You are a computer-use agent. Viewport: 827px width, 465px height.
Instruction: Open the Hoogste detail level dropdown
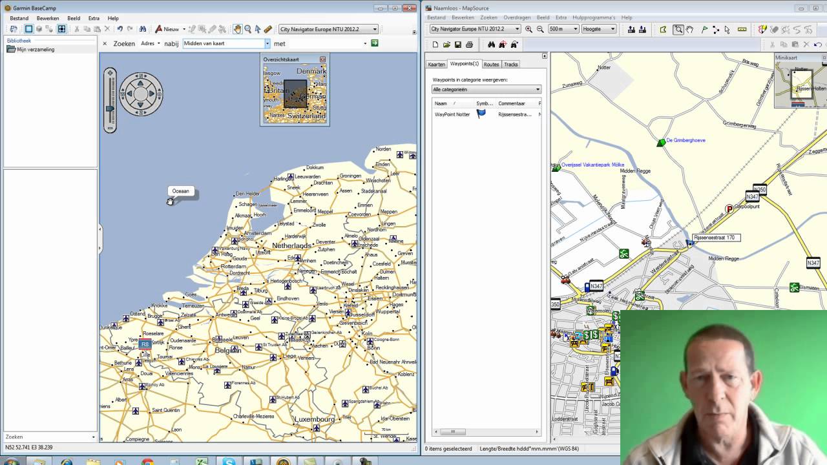click(612, 29)
